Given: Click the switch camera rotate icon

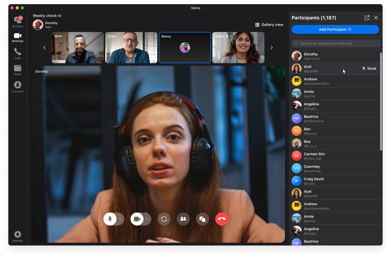Looking at the screenshot, I should tap(164, 219).
